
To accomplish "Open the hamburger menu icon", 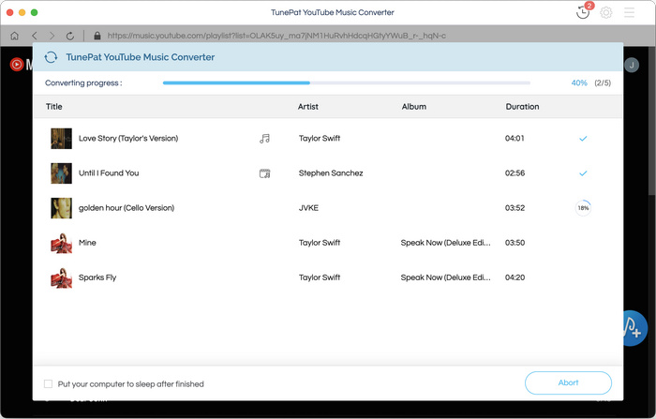I will [629, 12].
